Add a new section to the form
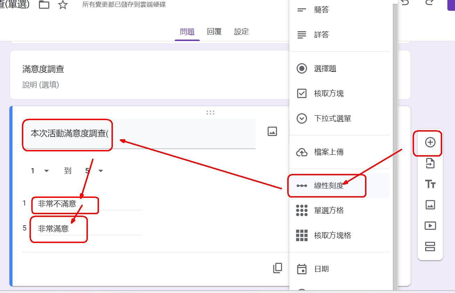This screenshot has width=455, height=293. click(x=430, y=247)
